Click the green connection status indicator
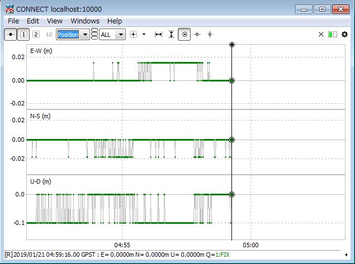This screenshot has height=264, width=355. coord(333,35)
